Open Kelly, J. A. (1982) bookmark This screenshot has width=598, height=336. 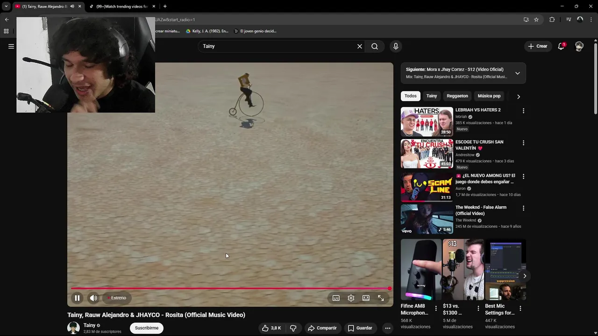[207, 31]
